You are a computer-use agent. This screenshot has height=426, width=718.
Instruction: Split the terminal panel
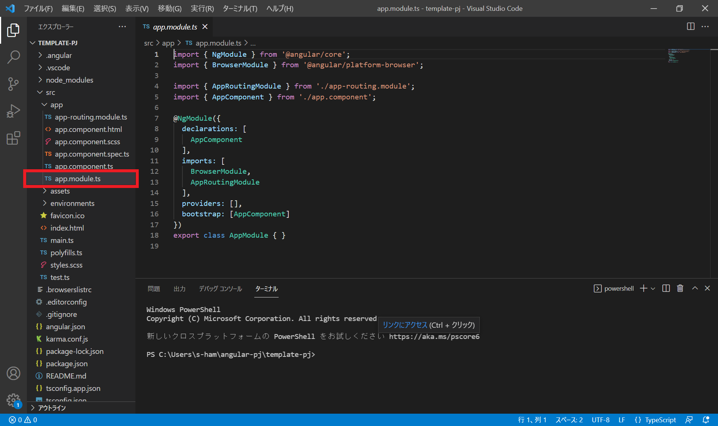(666, 288)
